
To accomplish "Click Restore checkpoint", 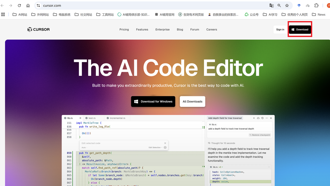I will pos(260,135).
